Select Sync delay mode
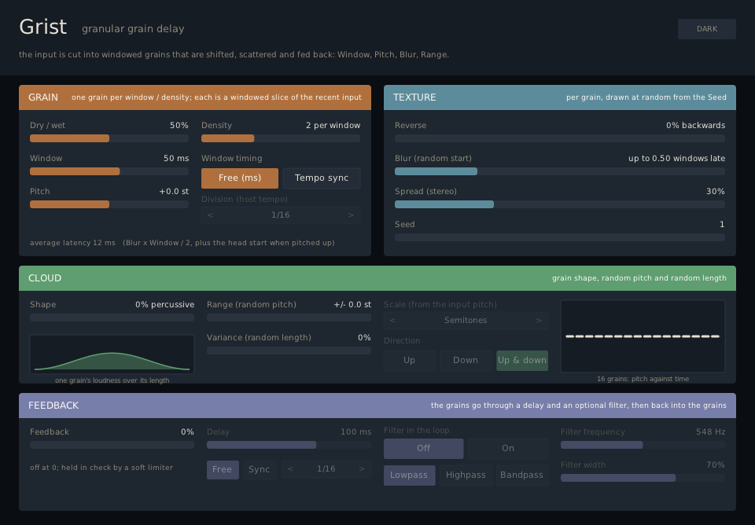Viewport: 755px width, 525px height. coord(259,470)
